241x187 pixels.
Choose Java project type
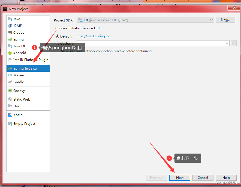click(28, 19)
